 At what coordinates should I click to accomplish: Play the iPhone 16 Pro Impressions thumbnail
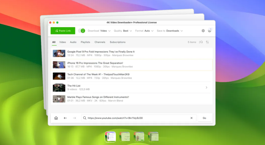pos(59,65)
